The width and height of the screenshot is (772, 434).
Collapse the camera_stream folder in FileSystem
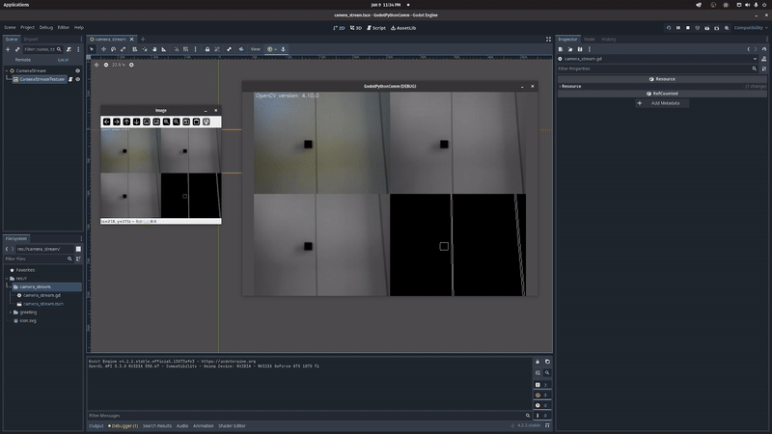tap(11, 286)
